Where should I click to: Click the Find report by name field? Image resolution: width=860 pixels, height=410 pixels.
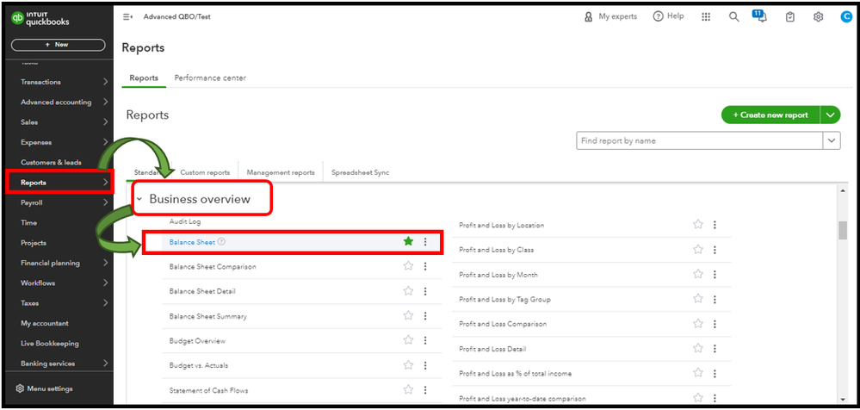[x=699, y=140]
